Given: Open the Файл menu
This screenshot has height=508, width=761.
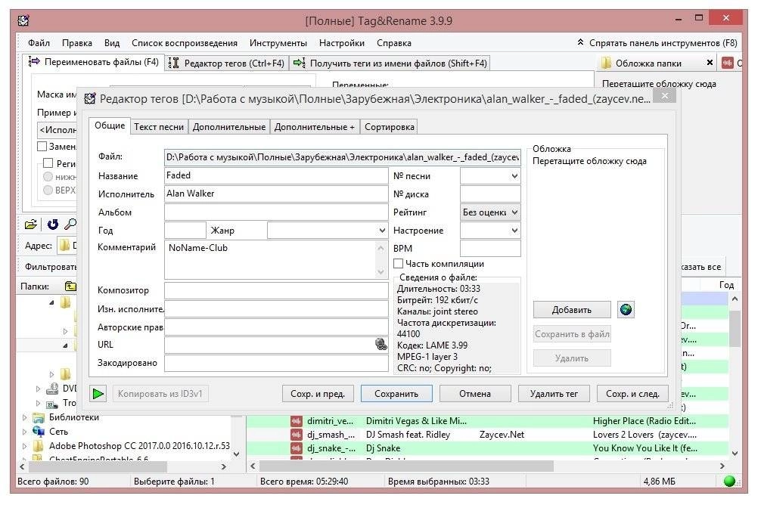Looking at the screenshot, I should pyautogui.click(x=39, y=42).
